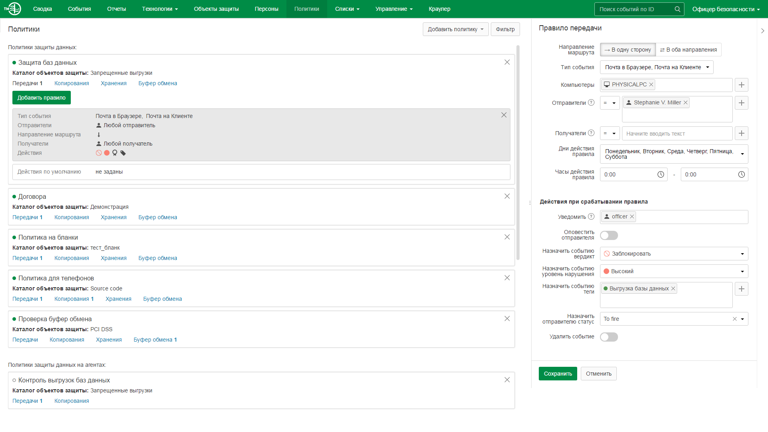Delete the Защита баз данных policy with its X icon
The height and width of the screenshot is (432, 768).
507,62
